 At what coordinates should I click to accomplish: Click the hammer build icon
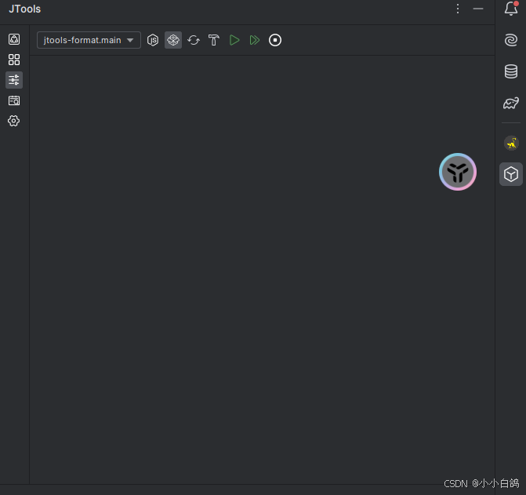click(x=214, y=40)
